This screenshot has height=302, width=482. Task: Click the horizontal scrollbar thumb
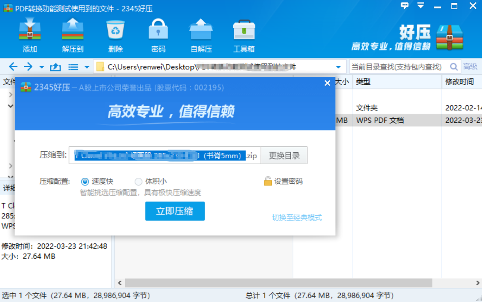(278, 283)
